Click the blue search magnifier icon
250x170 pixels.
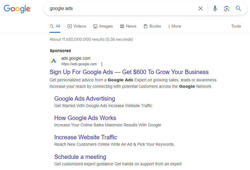click(238, 8)
